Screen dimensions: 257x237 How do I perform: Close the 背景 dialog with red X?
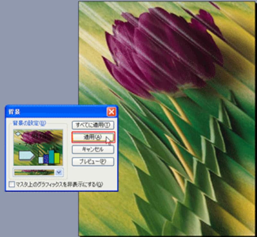(111, 112)
